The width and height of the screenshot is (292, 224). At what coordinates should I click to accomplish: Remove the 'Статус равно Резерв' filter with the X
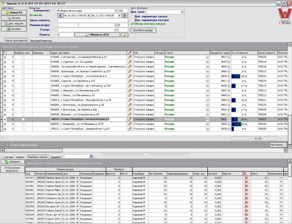3,145
